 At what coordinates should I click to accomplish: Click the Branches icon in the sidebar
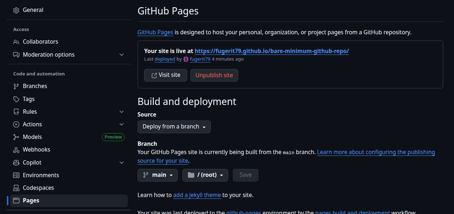coord(16,86)
